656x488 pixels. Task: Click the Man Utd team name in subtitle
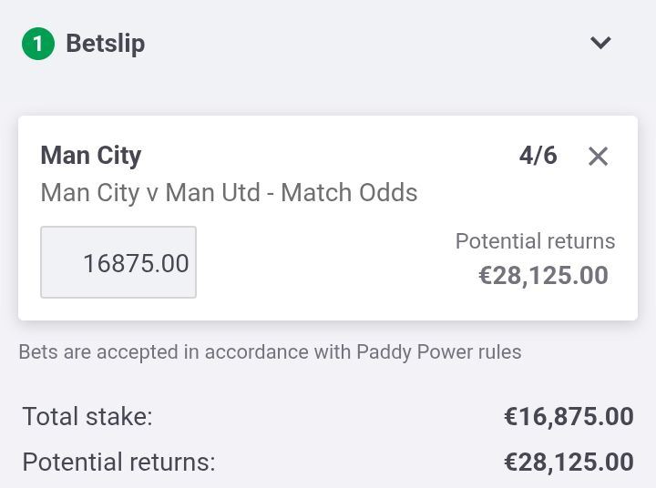coord(212,193)
